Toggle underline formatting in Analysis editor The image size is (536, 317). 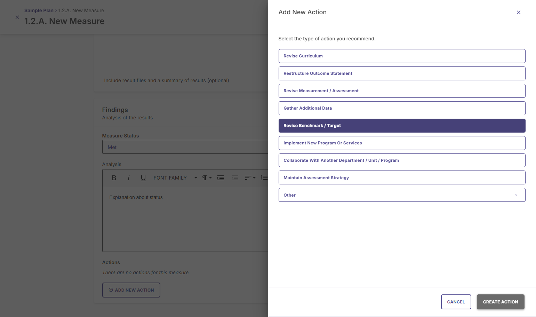143,178
